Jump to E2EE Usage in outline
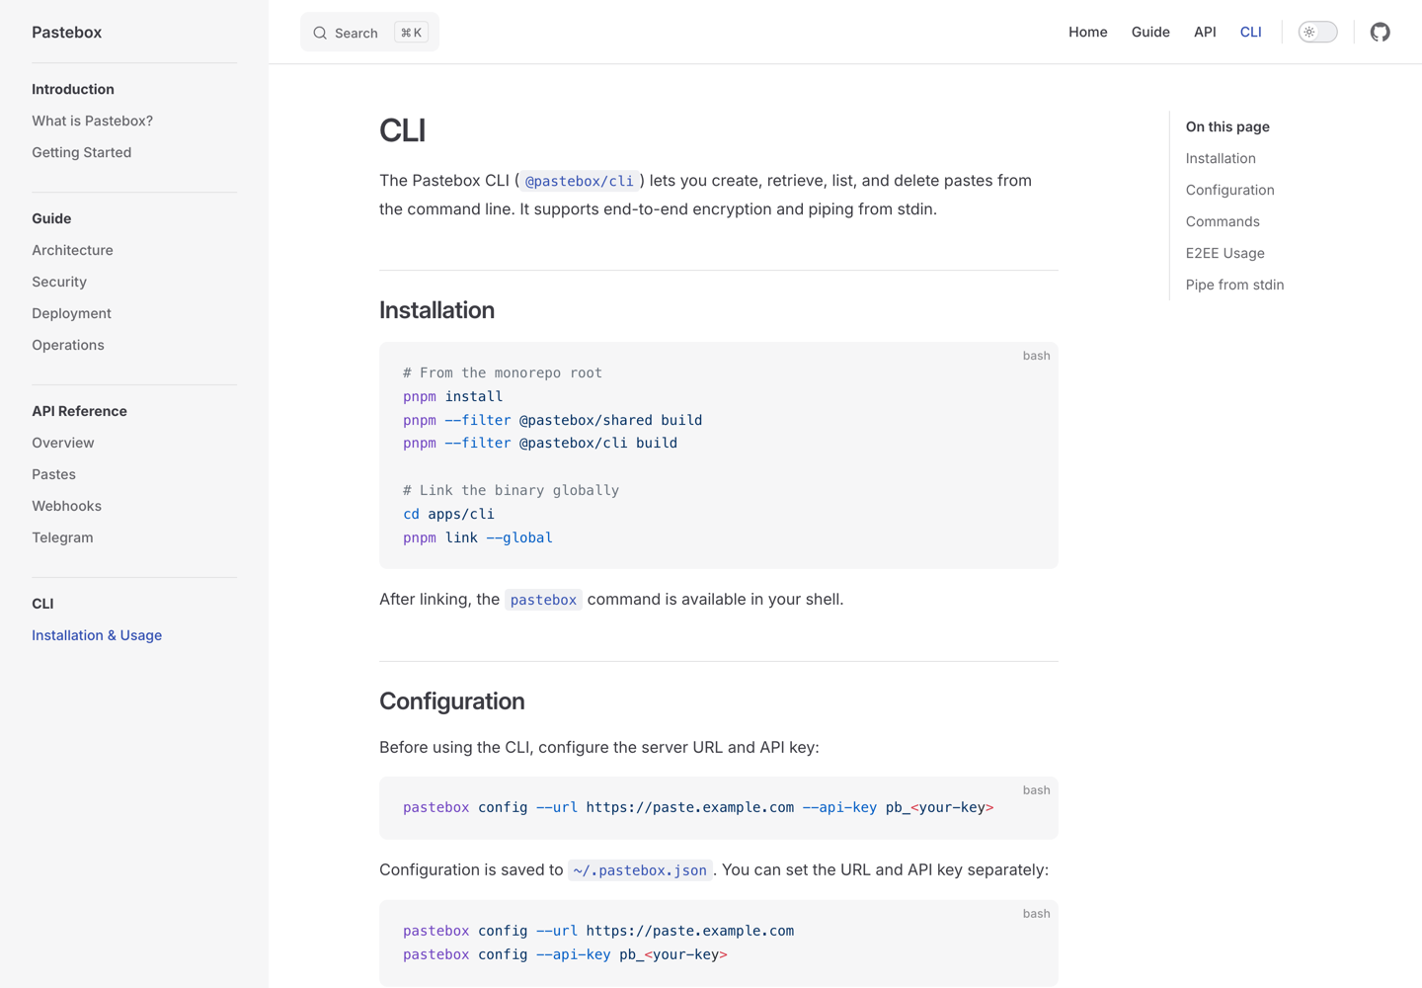The height and width of the screenshot is (988, 1422). pos(1224,253)
